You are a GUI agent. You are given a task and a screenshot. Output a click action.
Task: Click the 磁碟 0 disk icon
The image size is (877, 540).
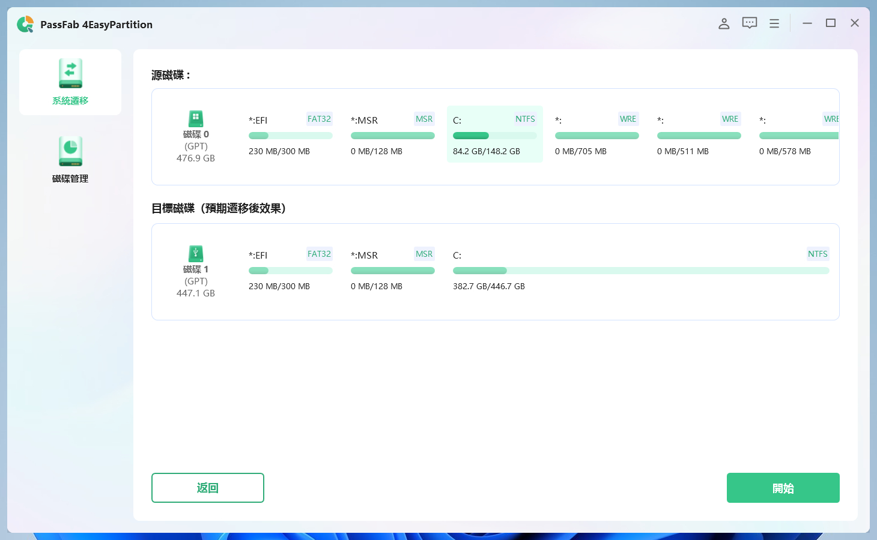pos(195,119)
